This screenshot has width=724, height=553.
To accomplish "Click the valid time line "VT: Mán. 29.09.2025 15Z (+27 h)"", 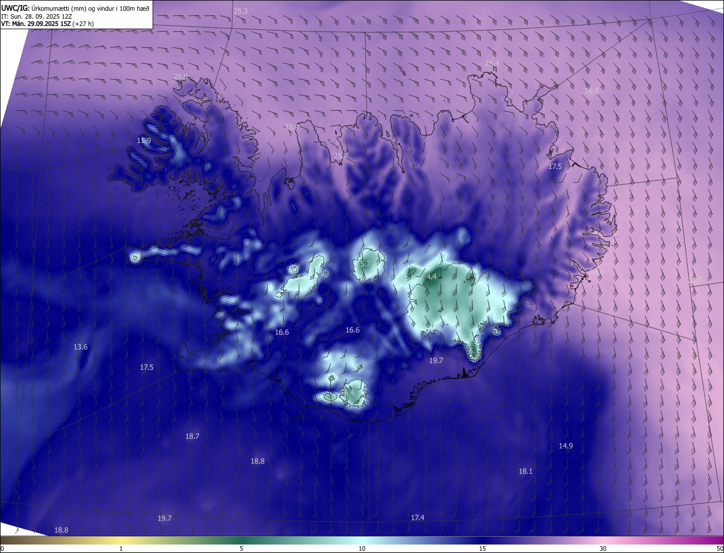I will [49, 24].
